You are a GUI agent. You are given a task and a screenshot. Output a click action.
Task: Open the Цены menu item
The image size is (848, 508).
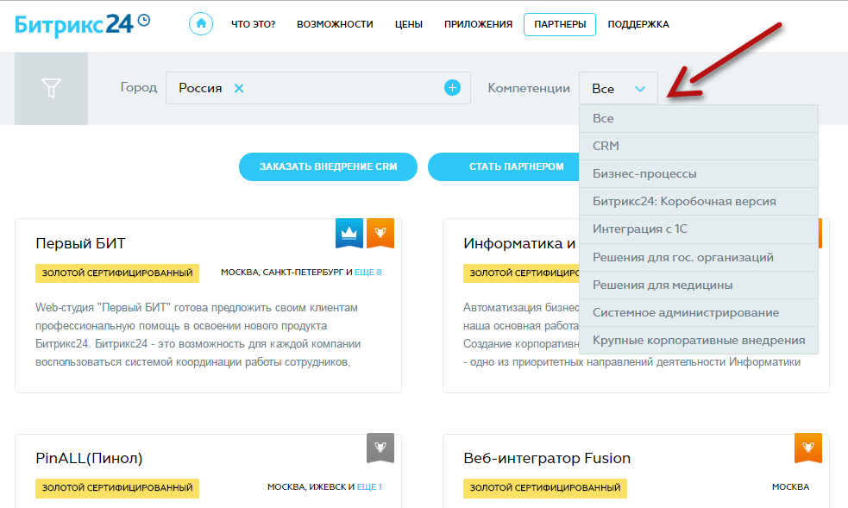(x=408, y=24)
